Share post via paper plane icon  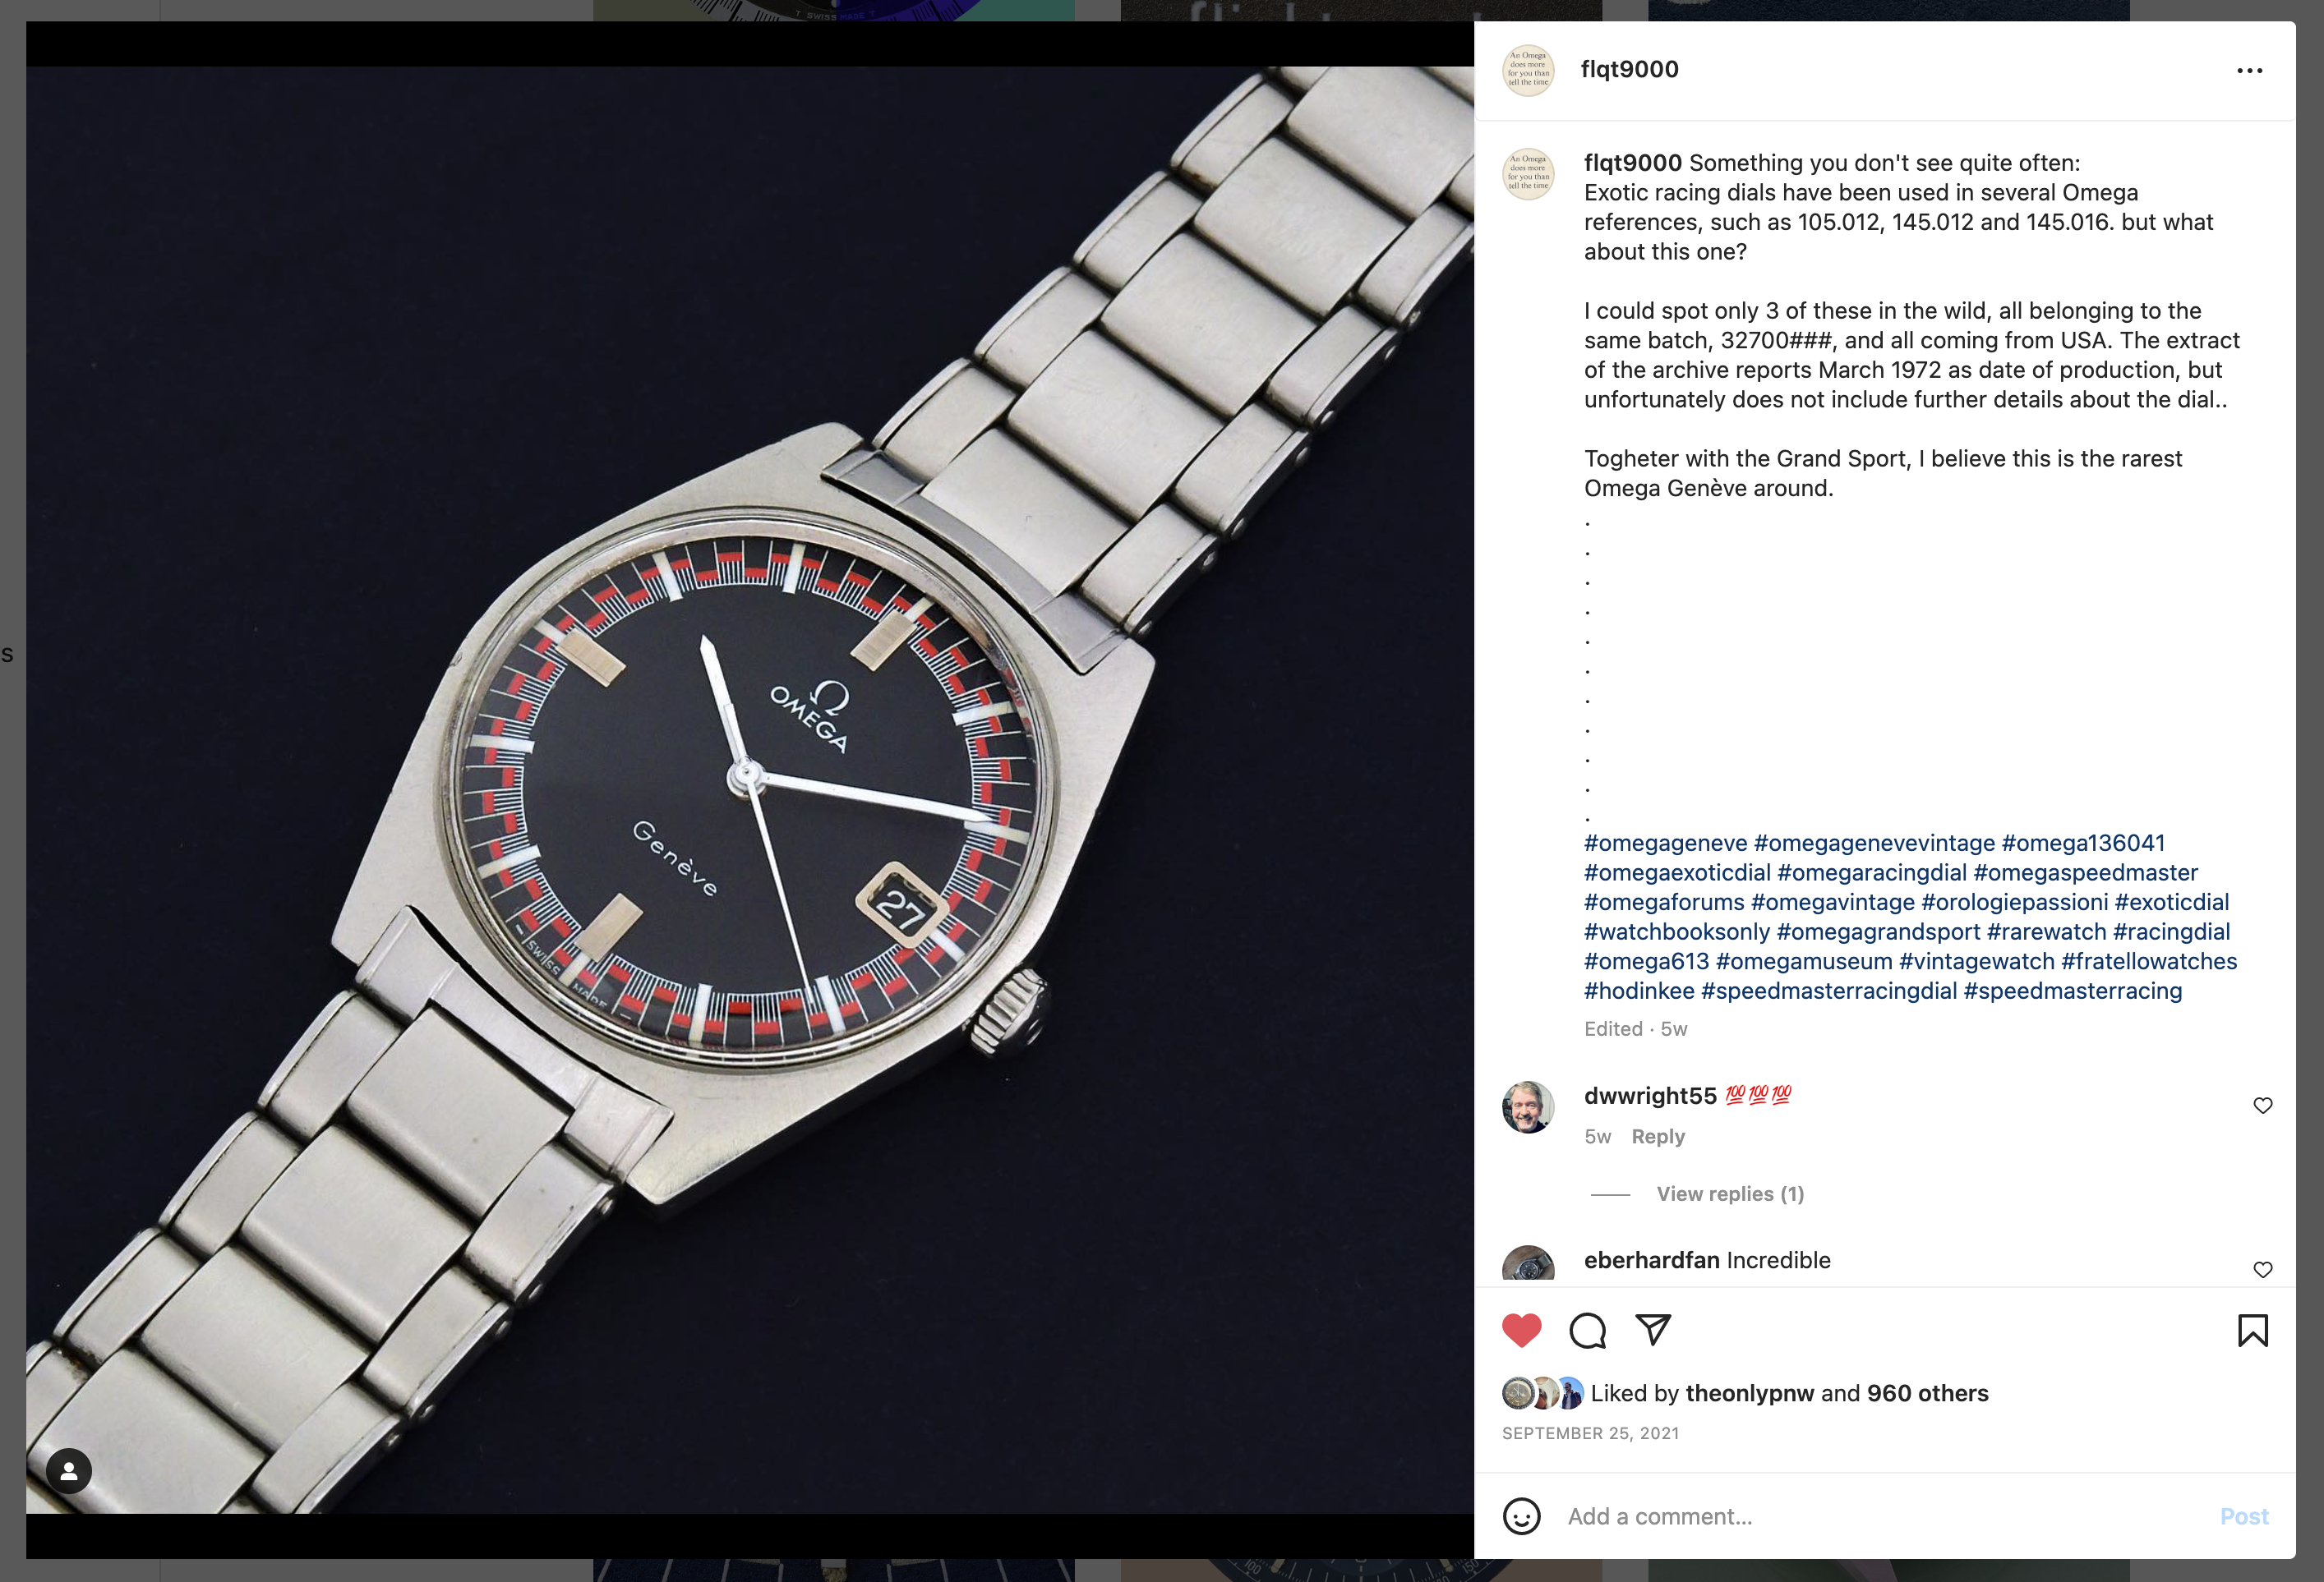click(x=1653, y=1329)
